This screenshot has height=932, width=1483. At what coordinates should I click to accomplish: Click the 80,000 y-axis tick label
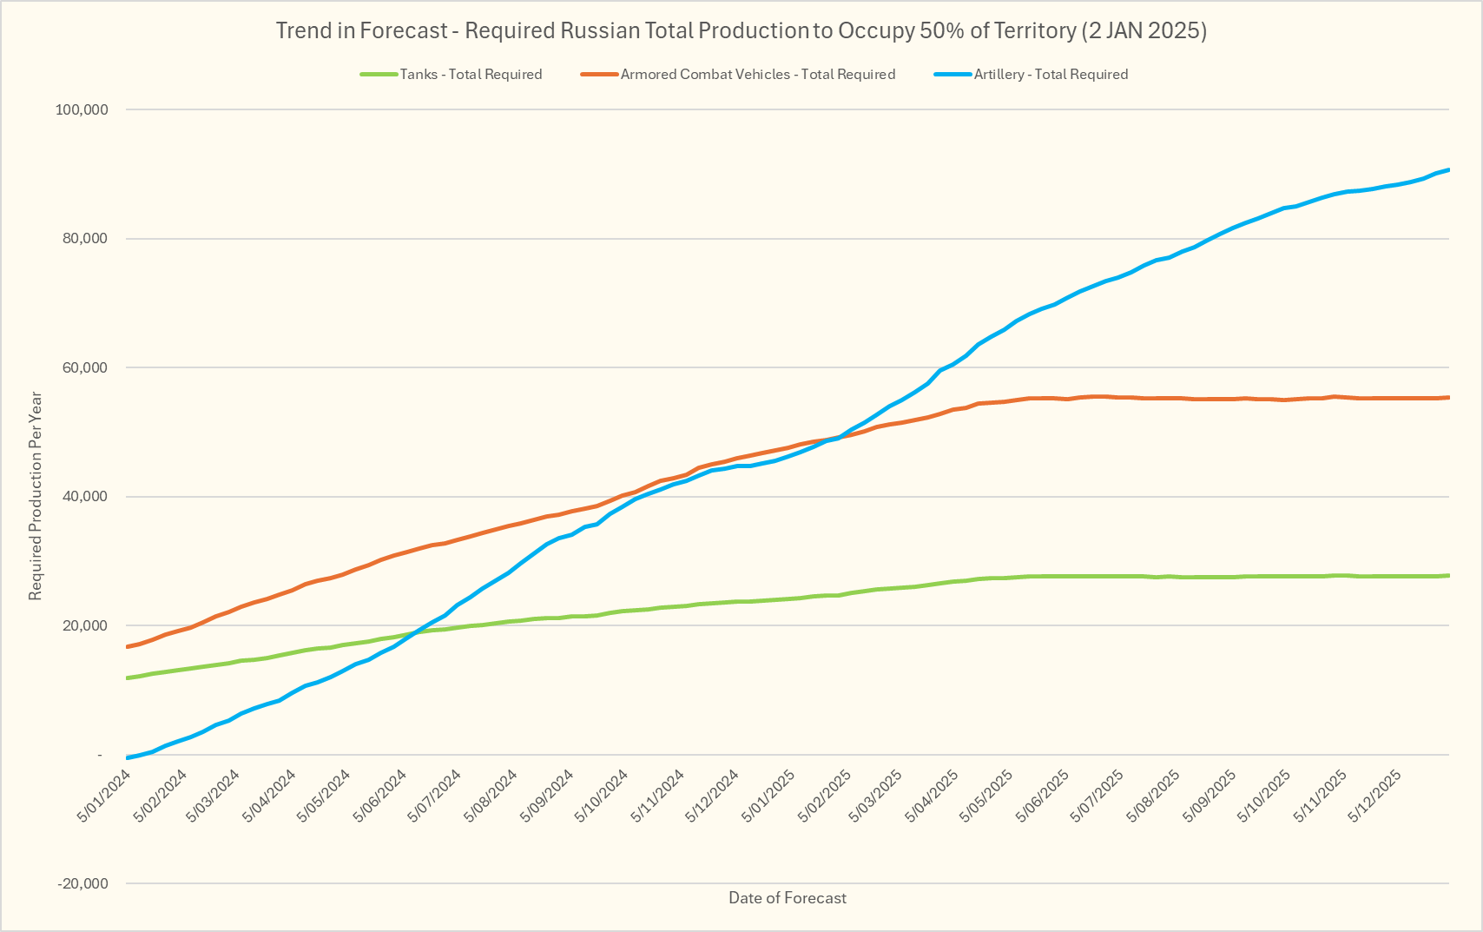(85, 239)
